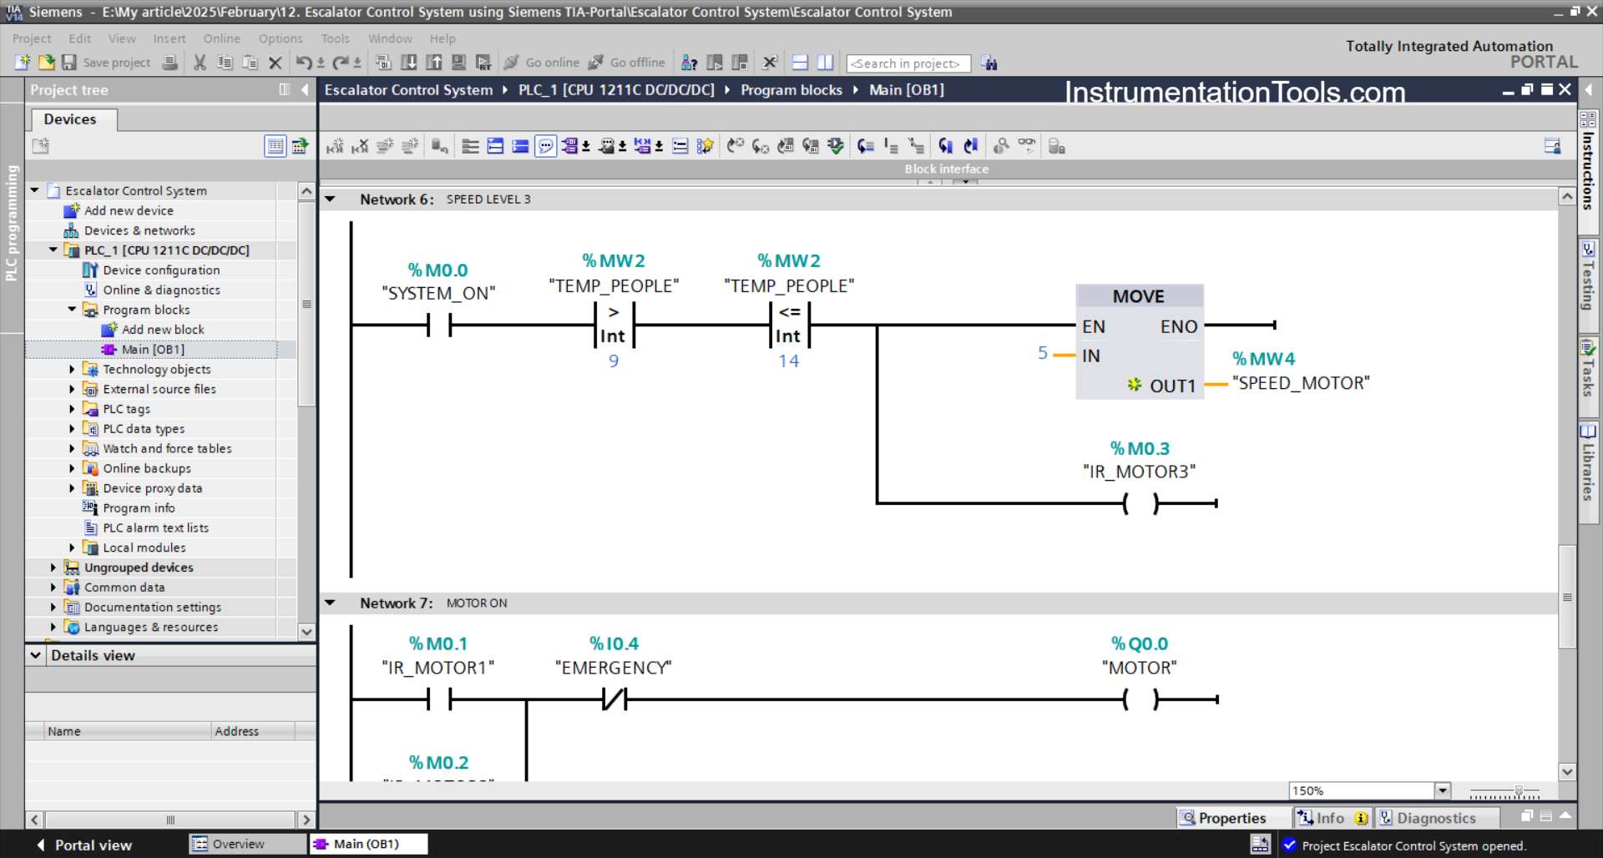The width and height of the screenshot is (1603, 858).
Task: Expand the PLC tags tree node
Action: tap(72, 409)
